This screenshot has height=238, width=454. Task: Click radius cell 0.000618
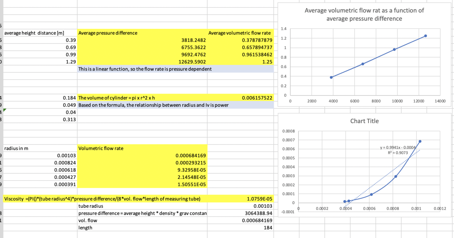pos(40,170)
